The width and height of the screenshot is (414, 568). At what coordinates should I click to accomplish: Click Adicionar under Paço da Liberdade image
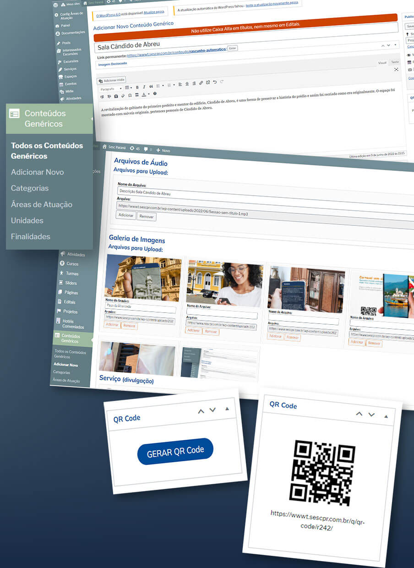(x=112, y=324)
